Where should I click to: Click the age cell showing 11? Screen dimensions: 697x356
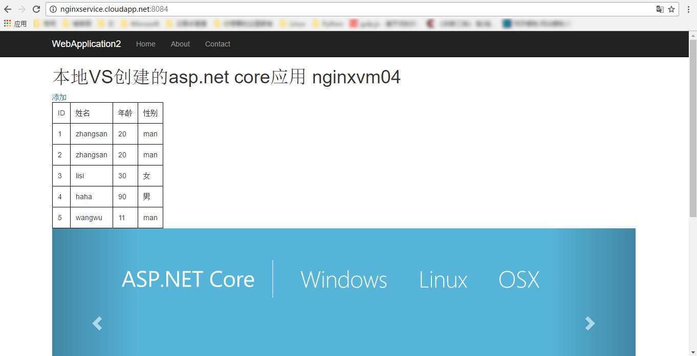point(125,218)
